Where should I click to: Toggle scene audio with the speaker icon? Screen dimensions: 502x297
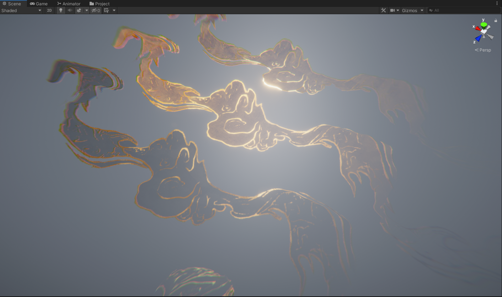click(70, 10)
